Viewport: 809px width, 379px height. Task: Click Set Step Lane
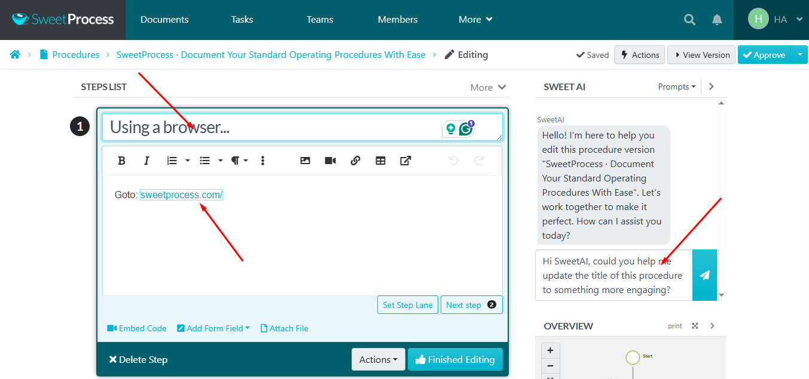[408, 304]
